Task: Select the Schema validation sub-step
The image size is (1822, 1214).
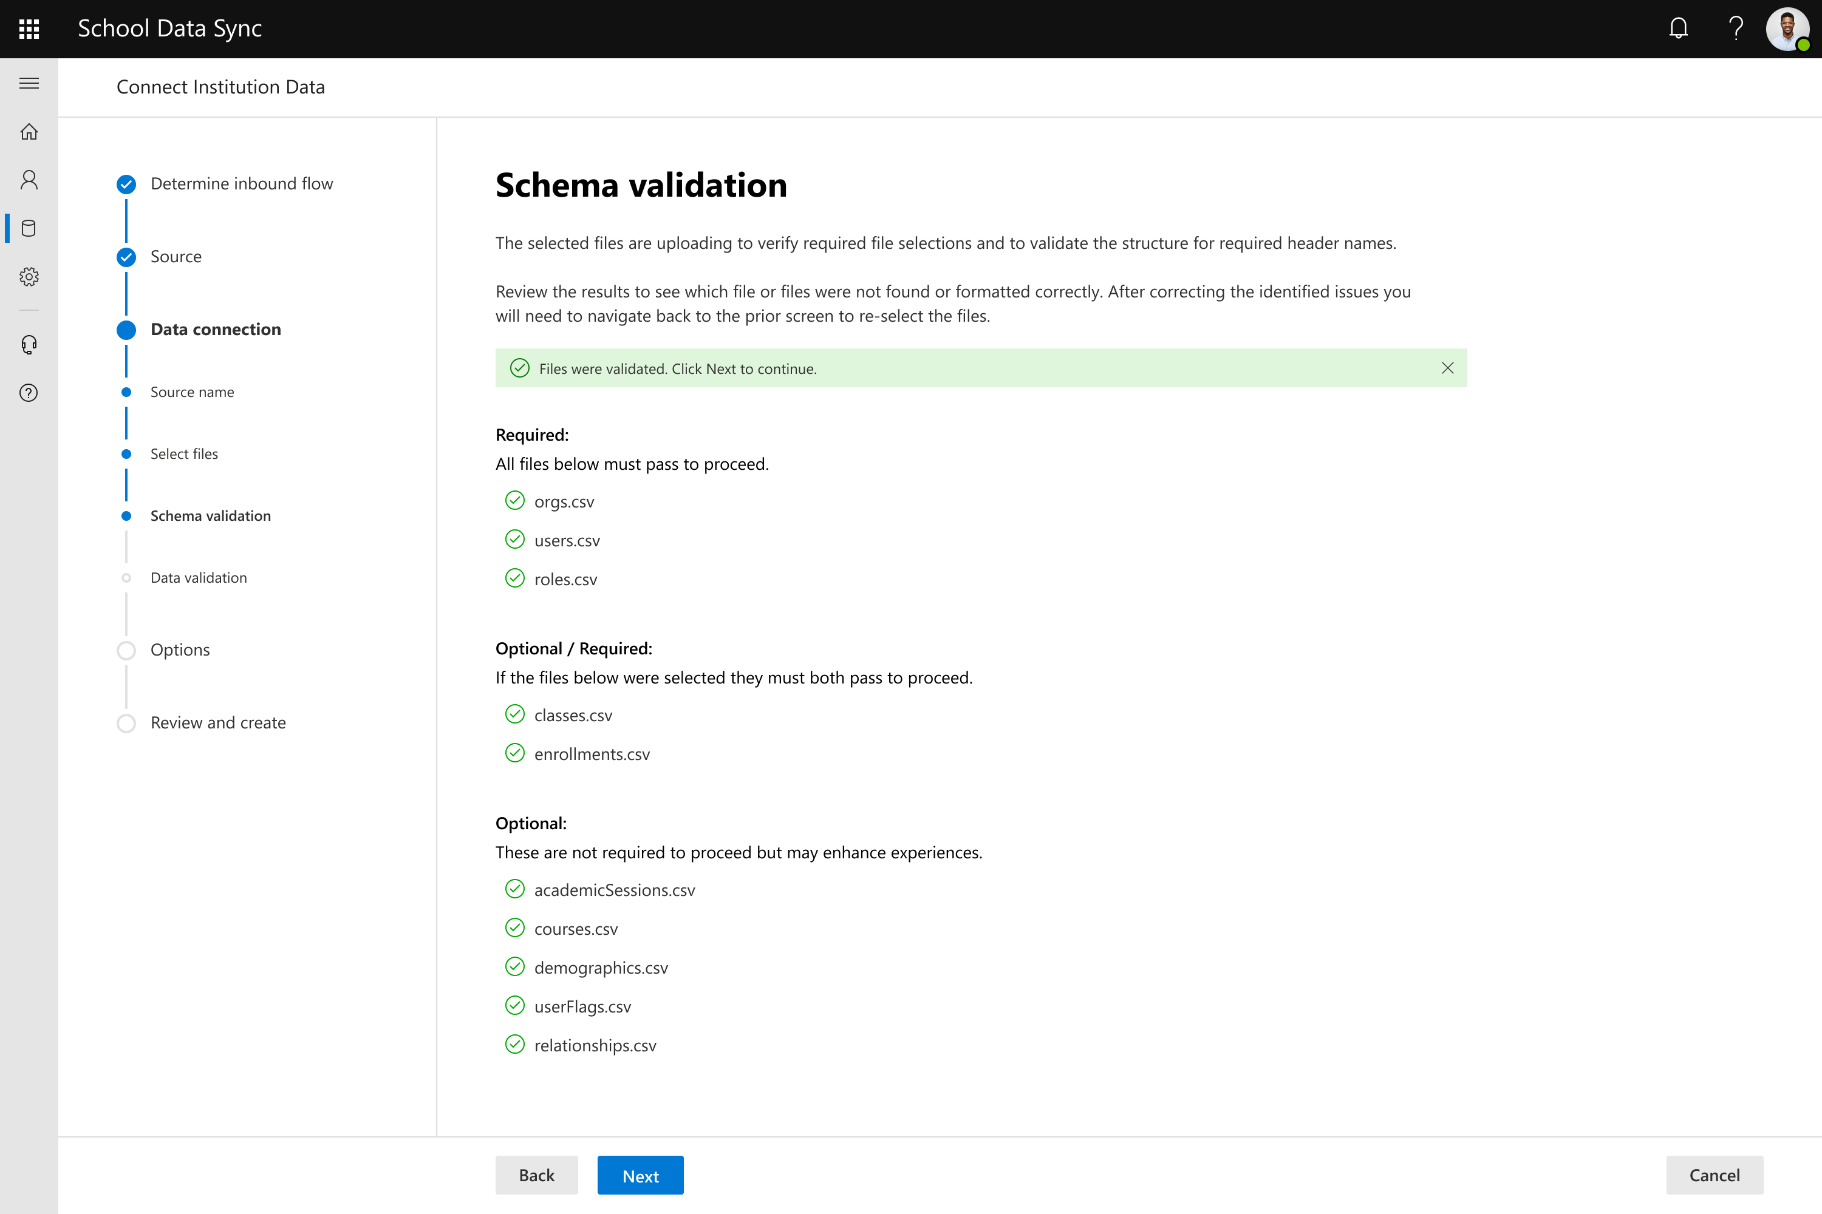Action: coord(211,515)
